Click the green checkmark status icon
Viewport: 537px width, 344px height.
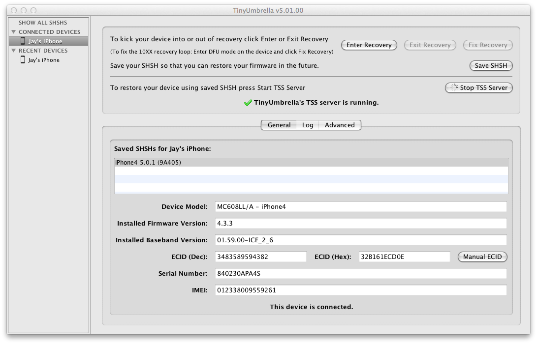pos(248,103)
